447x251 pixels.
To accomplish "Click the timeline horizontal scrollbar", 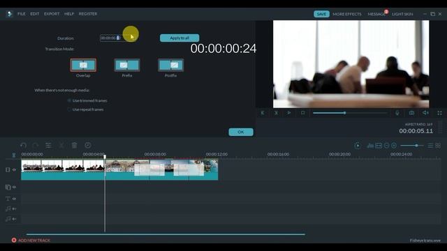I will coord(166,234).
